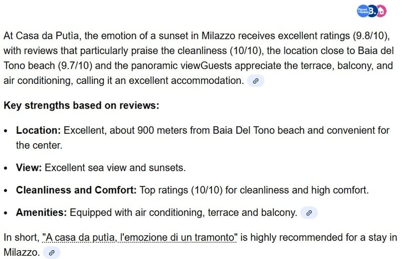Click 'Excellent sea view and sunsets.' text
The height and width of the screenshot is (259, 403).
[115, 168]
